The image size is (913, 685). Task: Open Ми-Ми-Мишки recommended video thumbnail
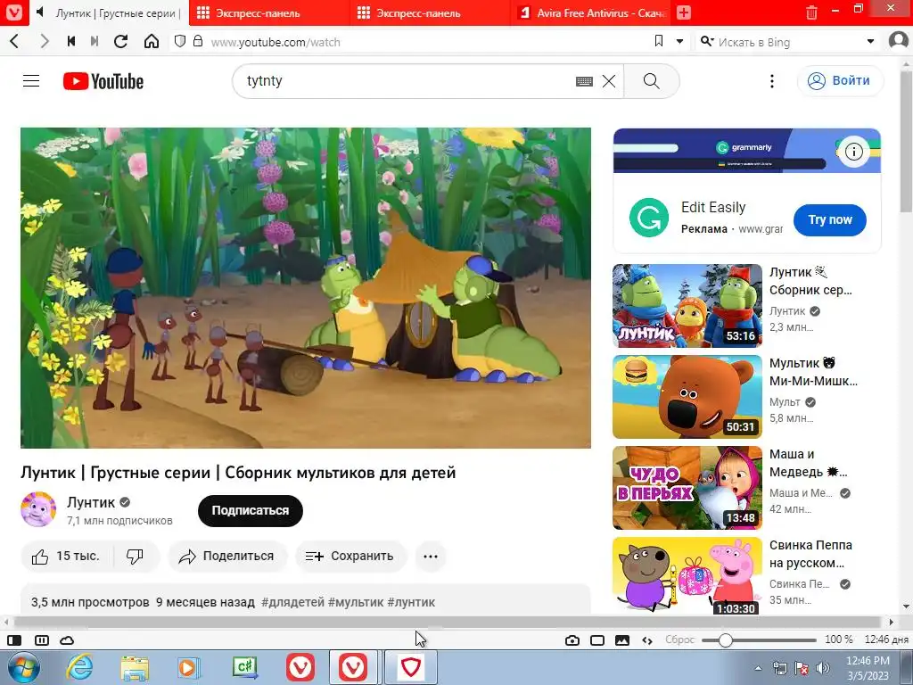tap(687, 397)
